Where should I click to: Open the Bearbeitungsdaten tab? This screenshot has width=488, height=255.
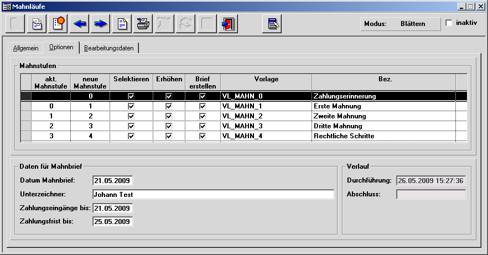point(108,48)
